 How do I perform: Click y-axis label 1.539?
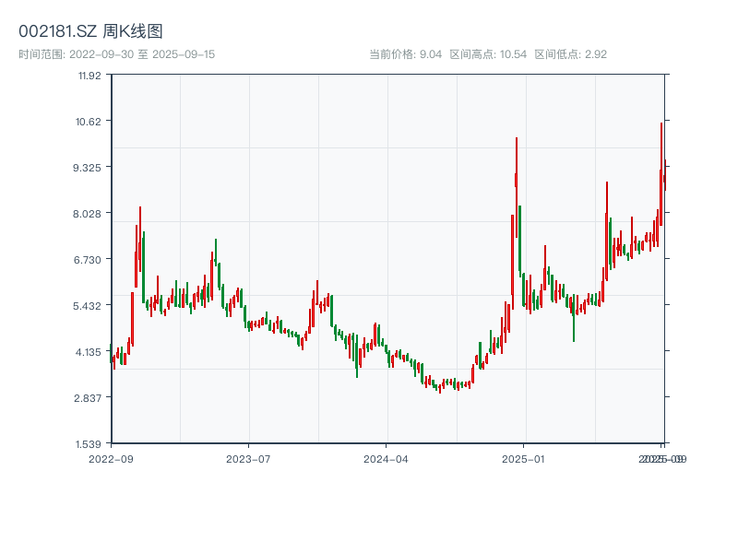[x=88, y=444]
